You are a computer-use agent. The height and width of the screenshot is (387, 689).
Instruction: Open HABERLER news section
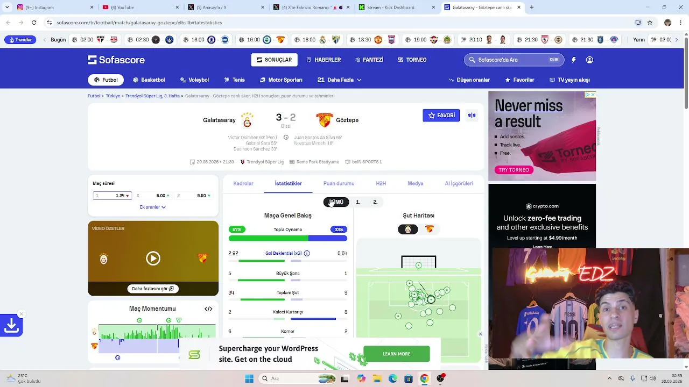tap(324, 60)
